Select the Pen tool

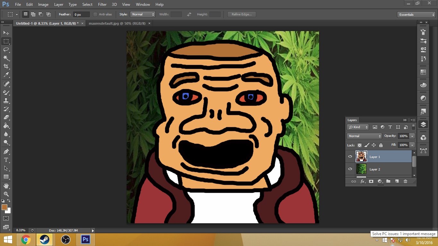pyautogui.click(x=6, y=151)
